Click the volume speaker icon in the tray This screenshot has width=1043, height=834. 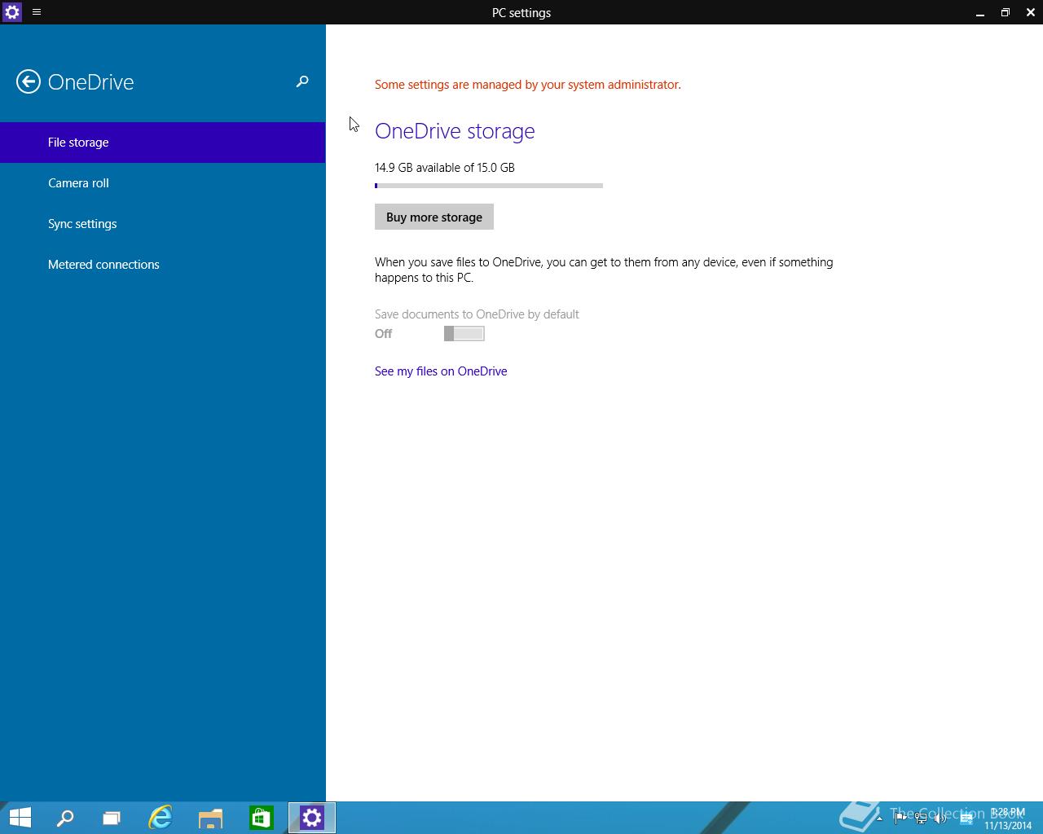940,819
